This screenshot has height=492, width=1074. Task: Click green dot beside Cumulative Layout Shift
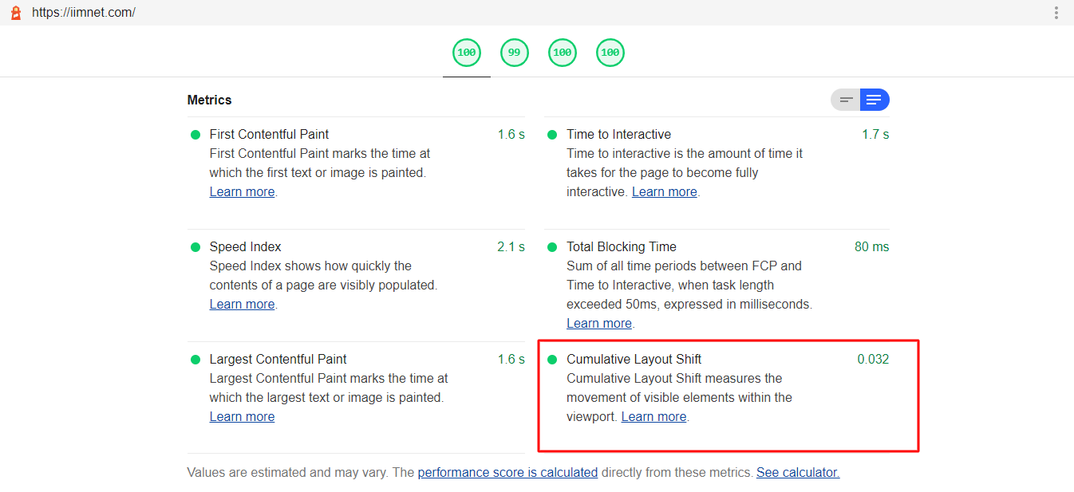pyautogui.click(x=552, y=360)
